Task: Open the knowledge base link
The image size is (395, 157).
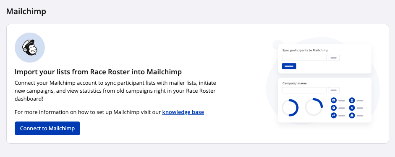Action: [x=183, y=112]
